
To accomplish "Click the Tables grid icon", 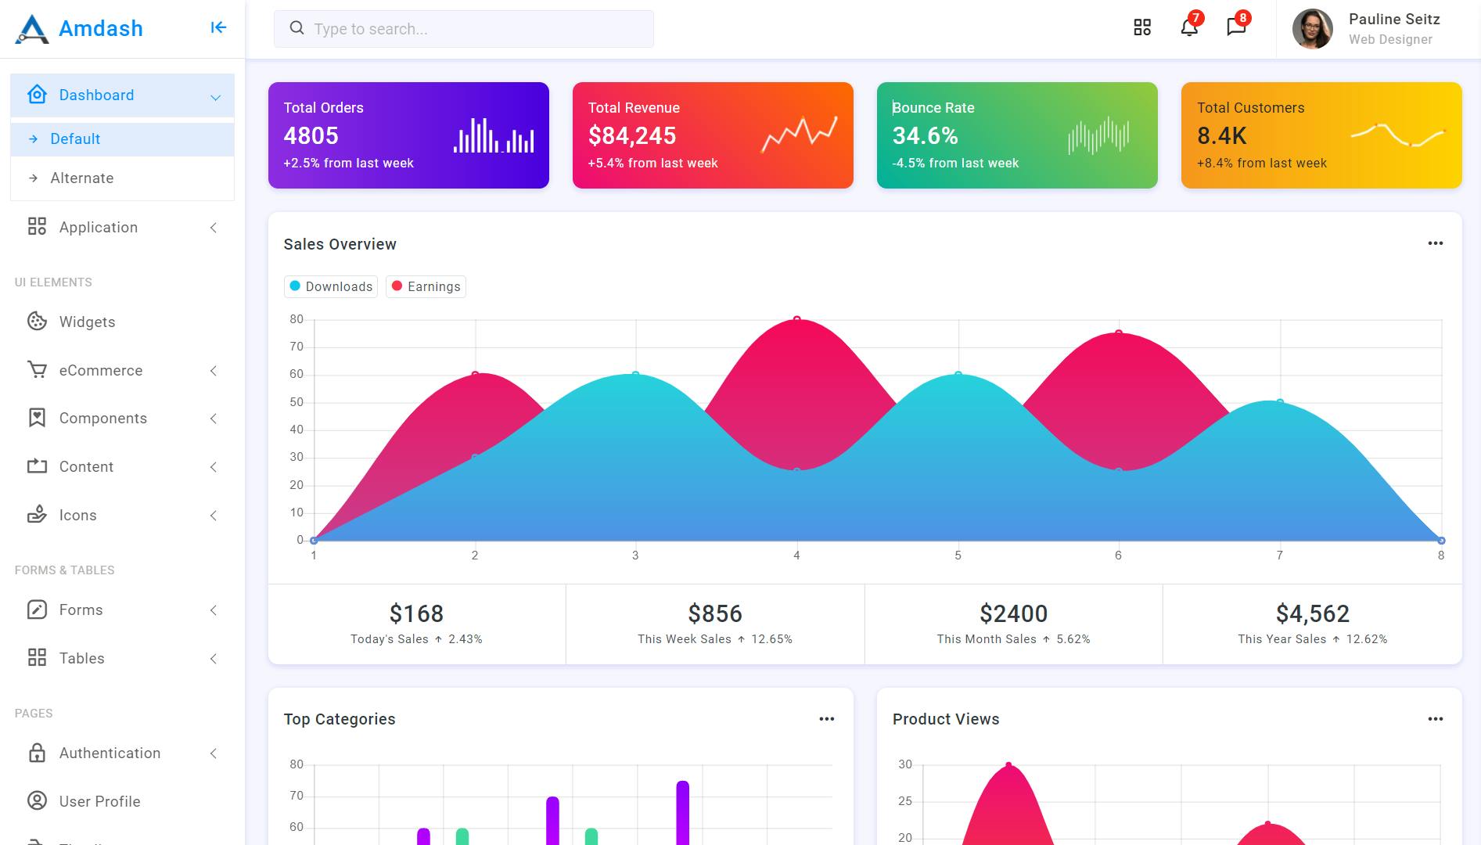I will click(x=37, y=658).
